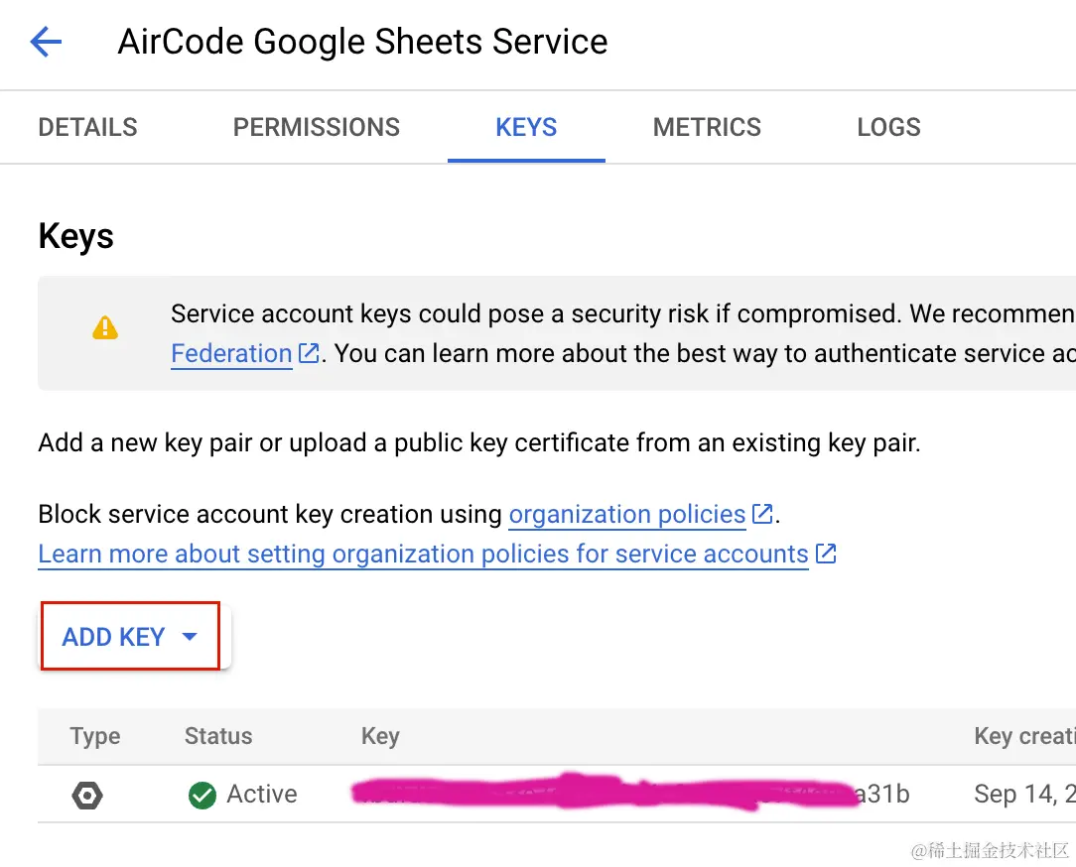
Task: Click the Status column header
Action: (218, 736)
